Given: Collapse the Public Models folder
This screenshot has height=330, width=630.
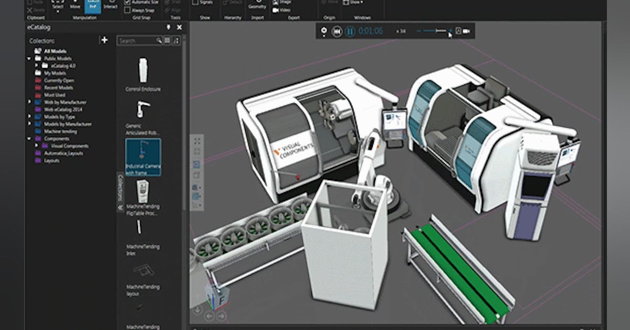Looking at the screenshot, I should 29,58.
